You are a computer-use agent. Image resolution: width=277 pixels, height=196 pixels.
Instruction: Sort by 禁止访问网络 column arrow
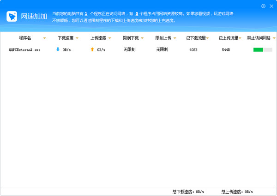coord(273,38)
